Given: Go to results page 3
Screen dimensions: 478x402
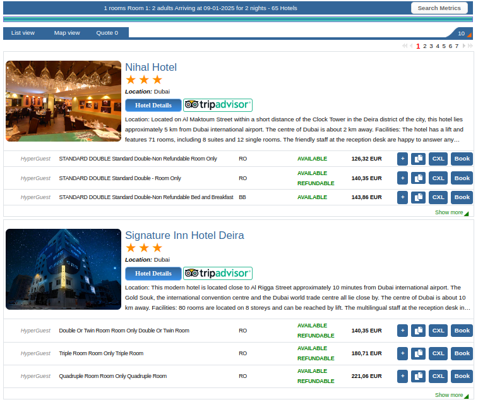Looking at the screenshot, I should pos(431,46).
